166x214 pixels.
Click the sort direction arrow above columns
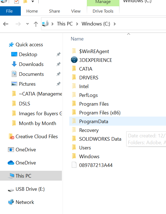click(x=128, y=34)
